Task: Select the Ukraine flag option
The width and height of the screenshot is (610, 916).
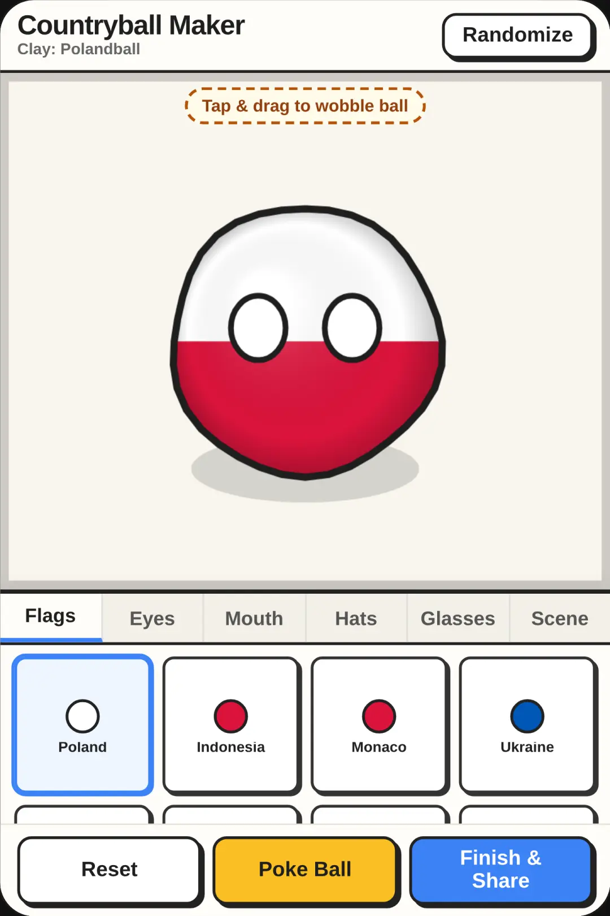Action: point(528,725)
